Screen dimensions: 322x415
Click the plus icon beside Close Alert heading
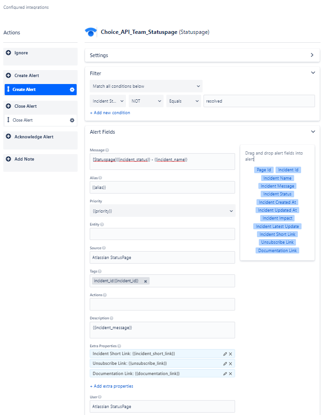(8, 106)
